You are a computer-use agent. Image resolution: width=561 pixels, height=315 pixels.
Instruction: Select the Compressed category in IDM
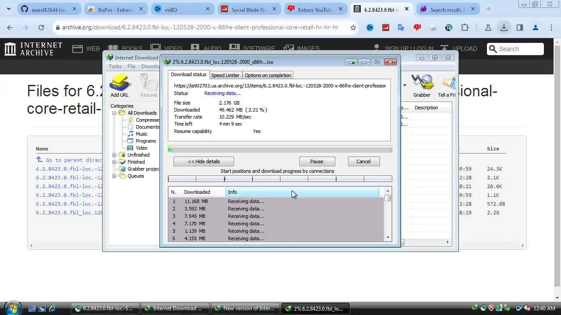click(147, 120)
